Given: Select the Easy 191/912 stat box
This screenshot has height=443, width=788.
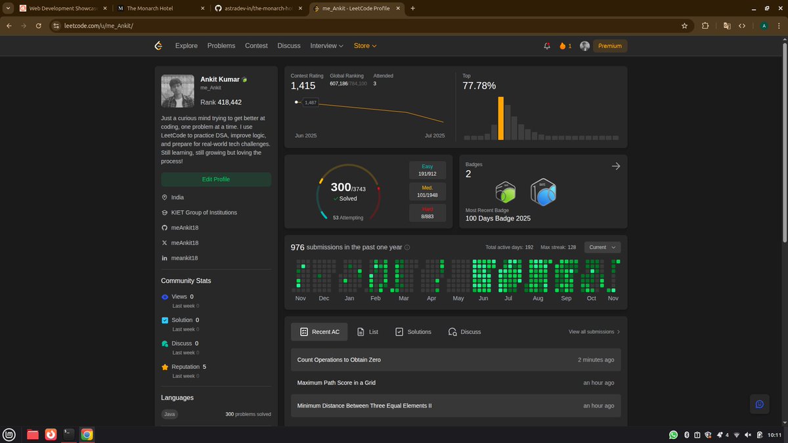Looking at the screenshot, I should (x=427, y=171).
